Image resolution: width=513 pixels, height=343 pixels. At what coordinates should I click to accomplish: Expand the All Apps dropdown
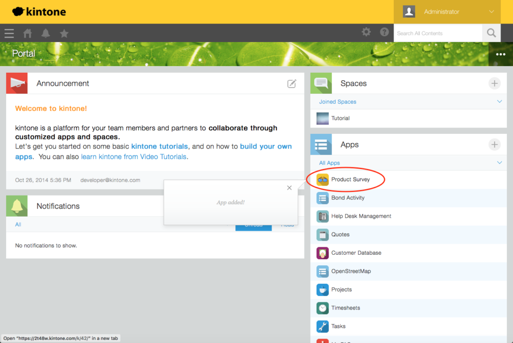pyautogui.click(x=499, y=163)
